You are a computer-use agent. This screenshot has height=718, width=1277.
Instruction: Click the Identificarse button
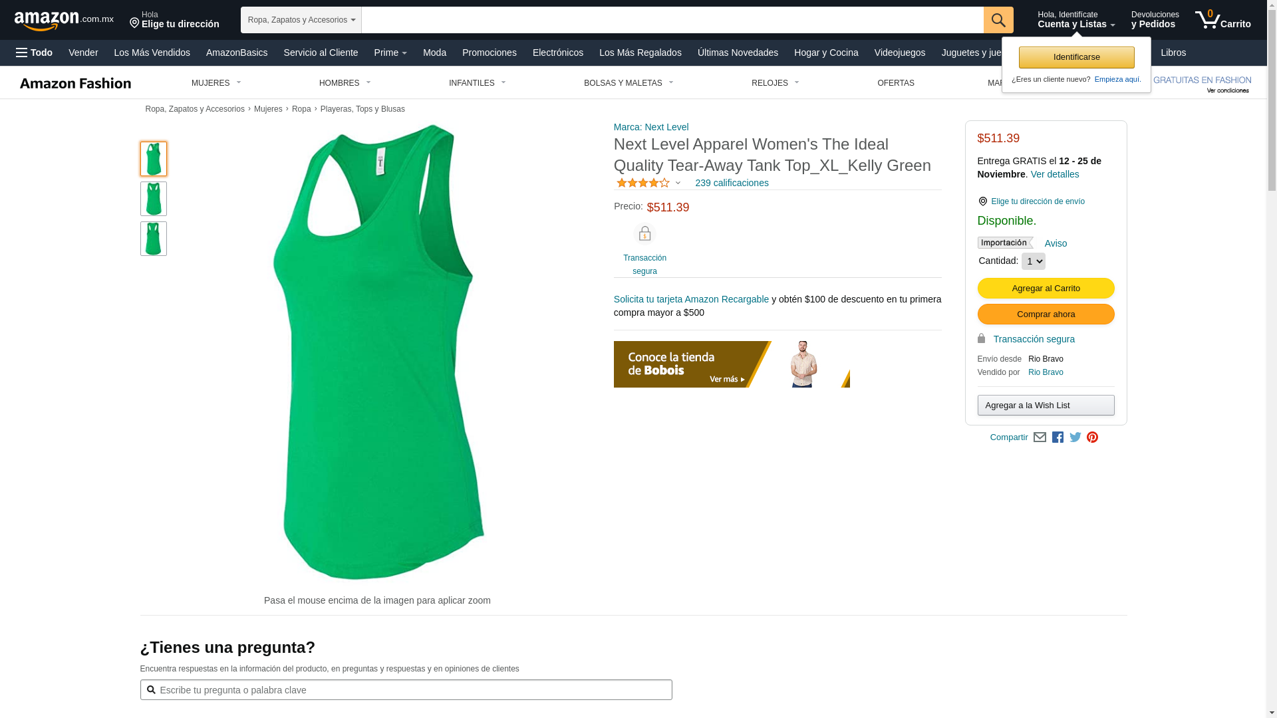1076,57
